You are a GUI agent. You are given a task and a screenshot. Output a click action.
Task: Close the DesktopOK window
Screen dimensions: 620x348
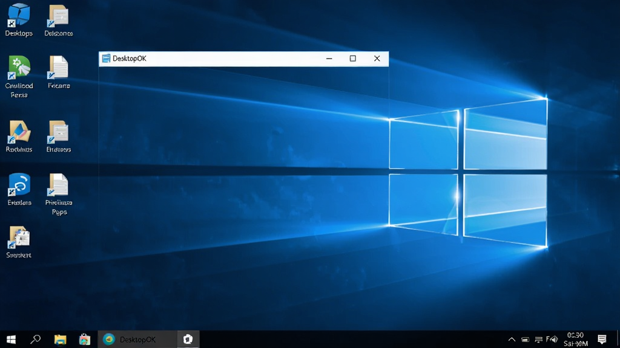pos(377,59)
